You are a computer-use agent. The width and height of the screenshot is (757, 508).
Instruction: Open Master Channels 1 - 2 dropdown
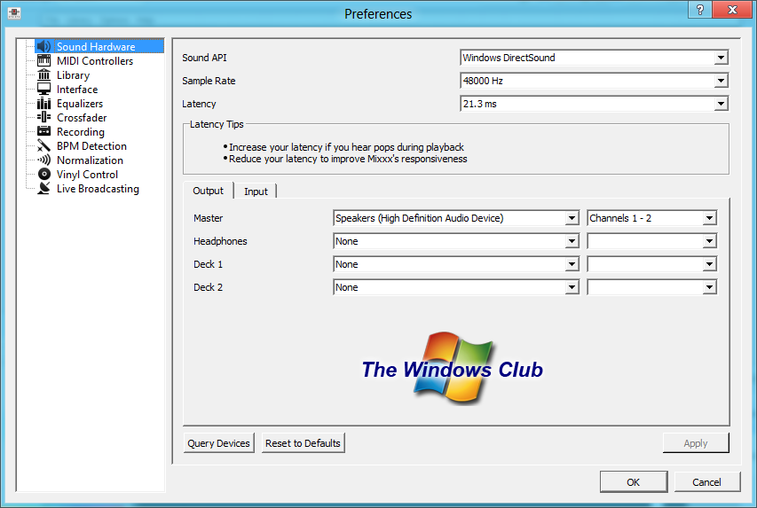[651, 218]
